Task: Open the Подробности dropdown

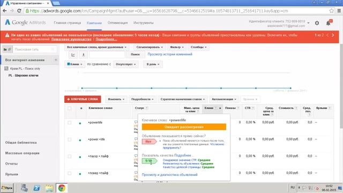Action: 143,99
